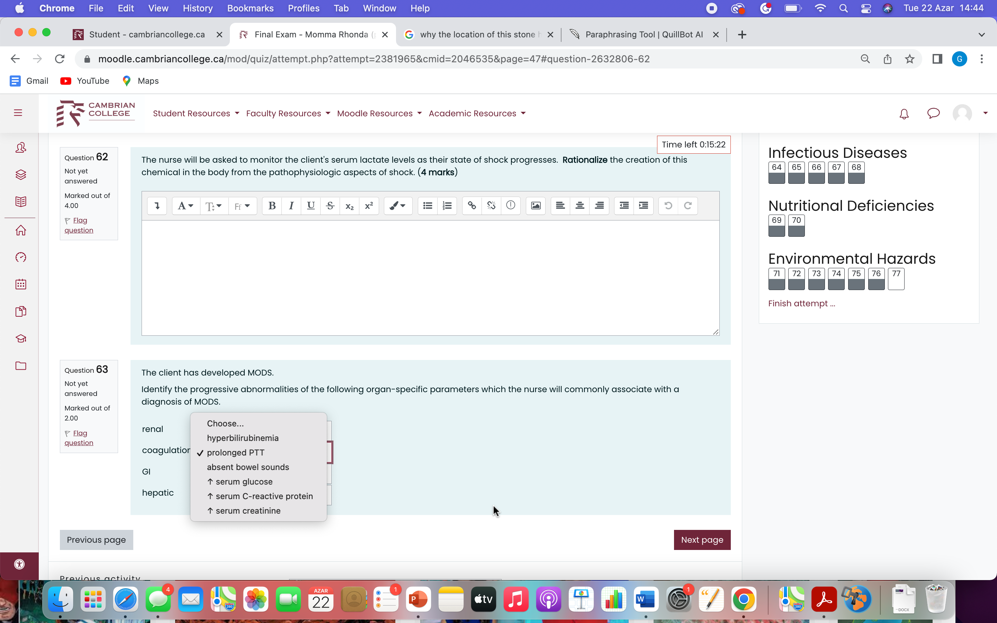Jump to question 70 in the navigation
This screenshot has height=623, width=997.
796,226
